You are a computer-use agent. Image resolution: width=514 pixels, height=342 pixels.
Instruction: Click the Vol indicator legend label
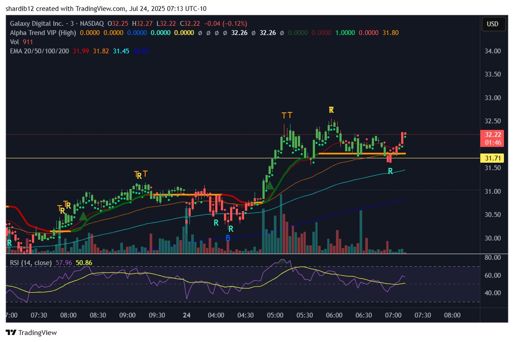coord(14,42)
